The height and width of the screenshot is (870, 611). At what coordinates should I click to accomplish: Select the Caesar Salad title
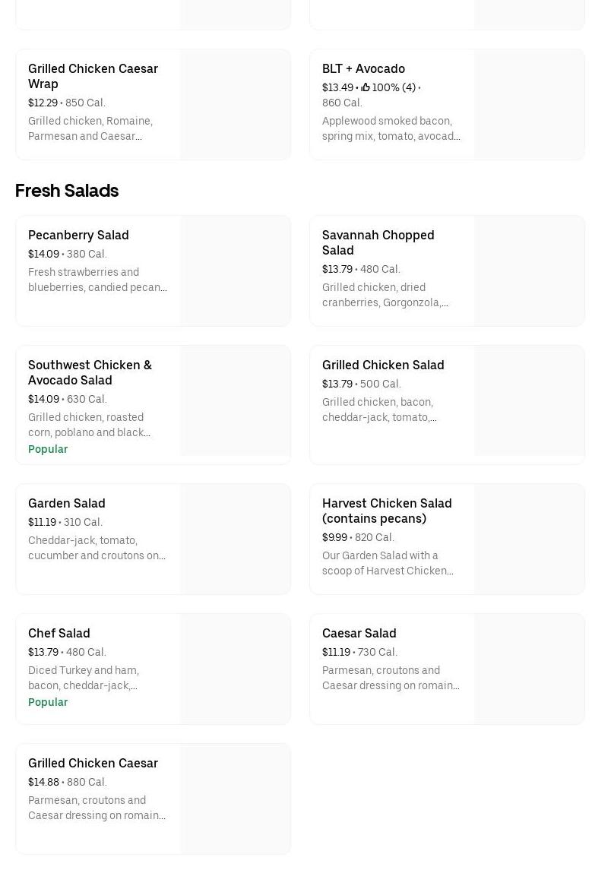(359, 633)
